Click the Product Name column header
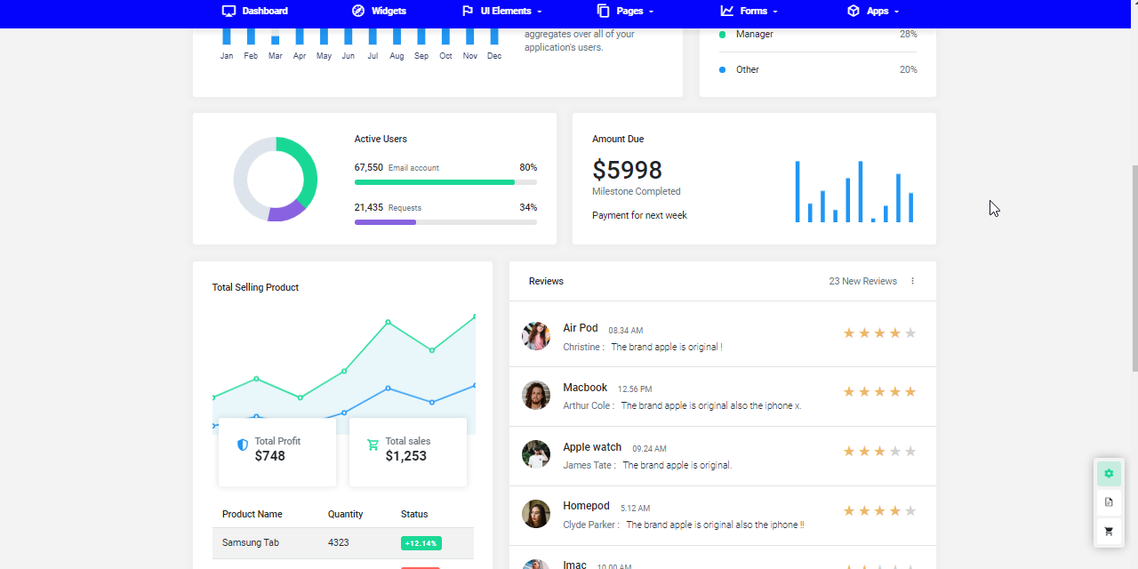The height and width of the screenshot is (569, 1138). pyautogui.click(x=252, y=514)
